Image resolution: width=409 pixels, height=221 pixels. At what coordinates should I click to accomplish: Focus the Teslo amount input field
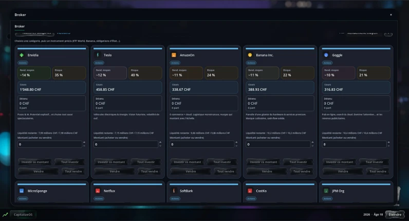[126, 144]
